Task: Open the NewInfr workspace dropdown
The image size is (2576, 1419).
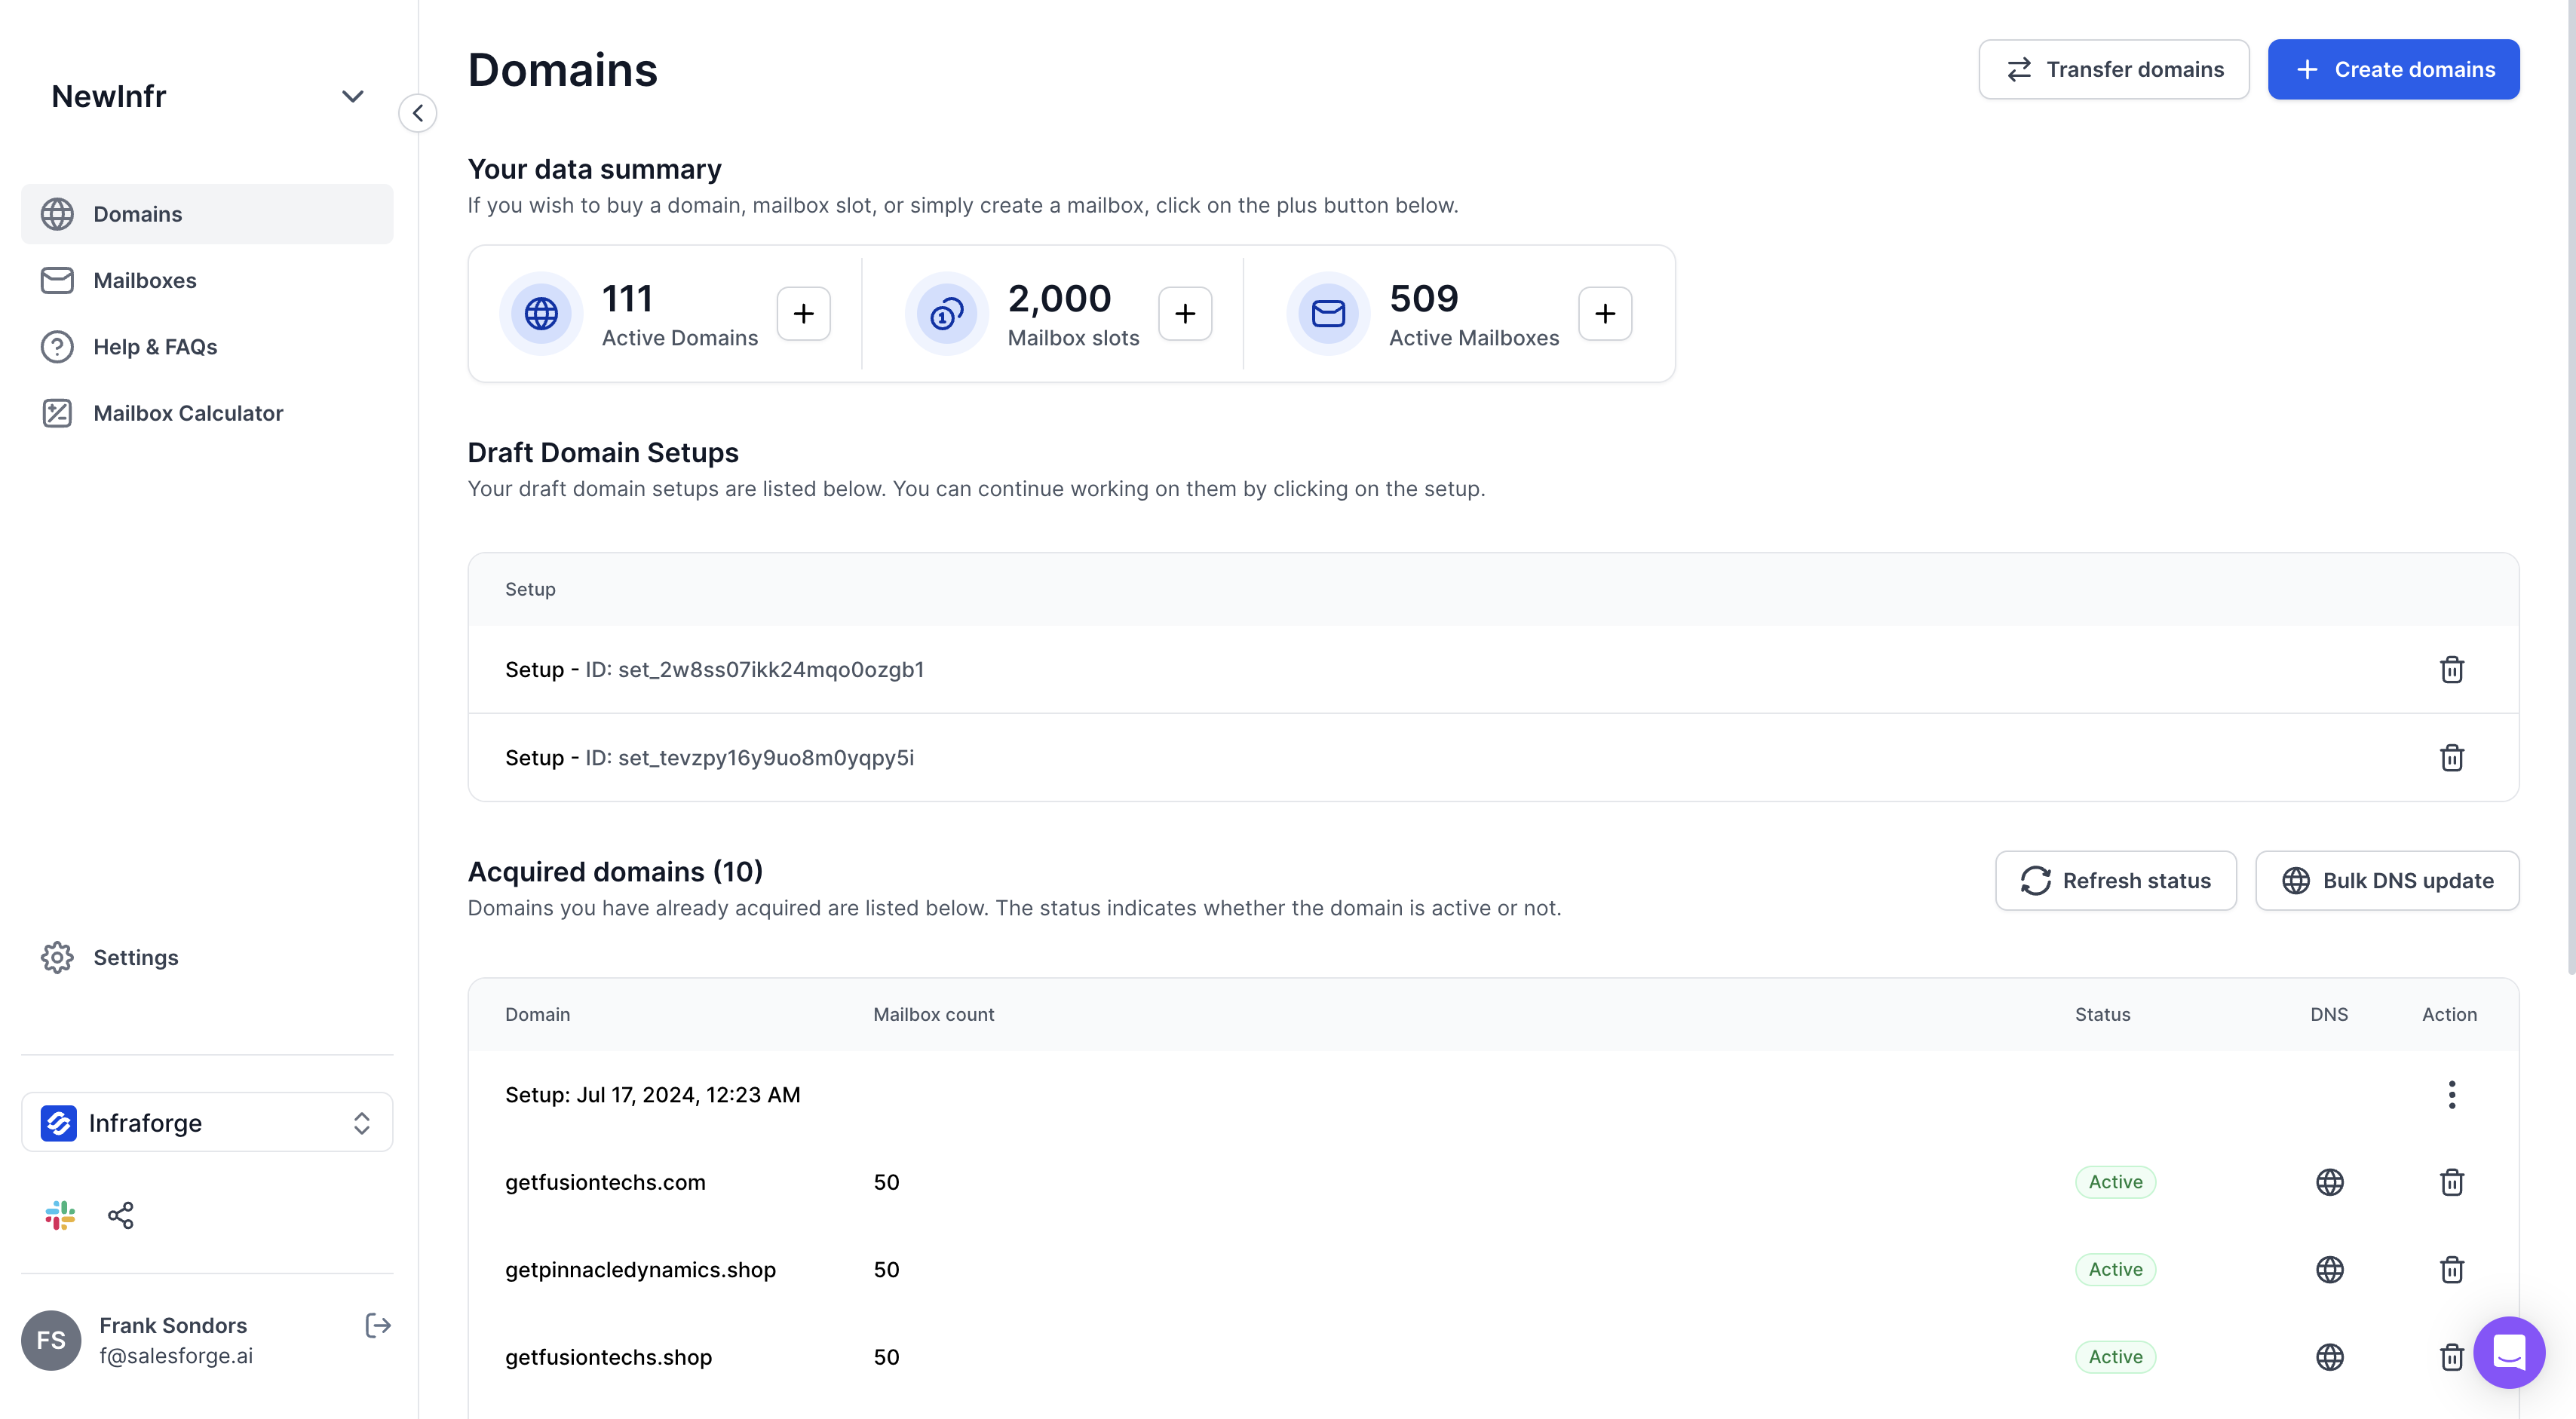Action: [207, 96]
